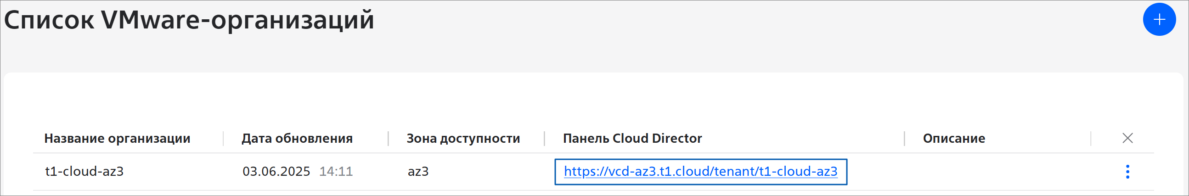Click divider between Дата обновления and Зона доступности
Viewport: 1189px width, 196px height.
(388, 138)
